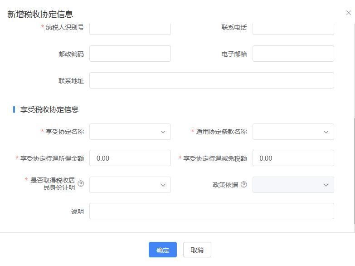
Task: Click the 享受税收协定信息 section heading
Action: click(49, 109)
